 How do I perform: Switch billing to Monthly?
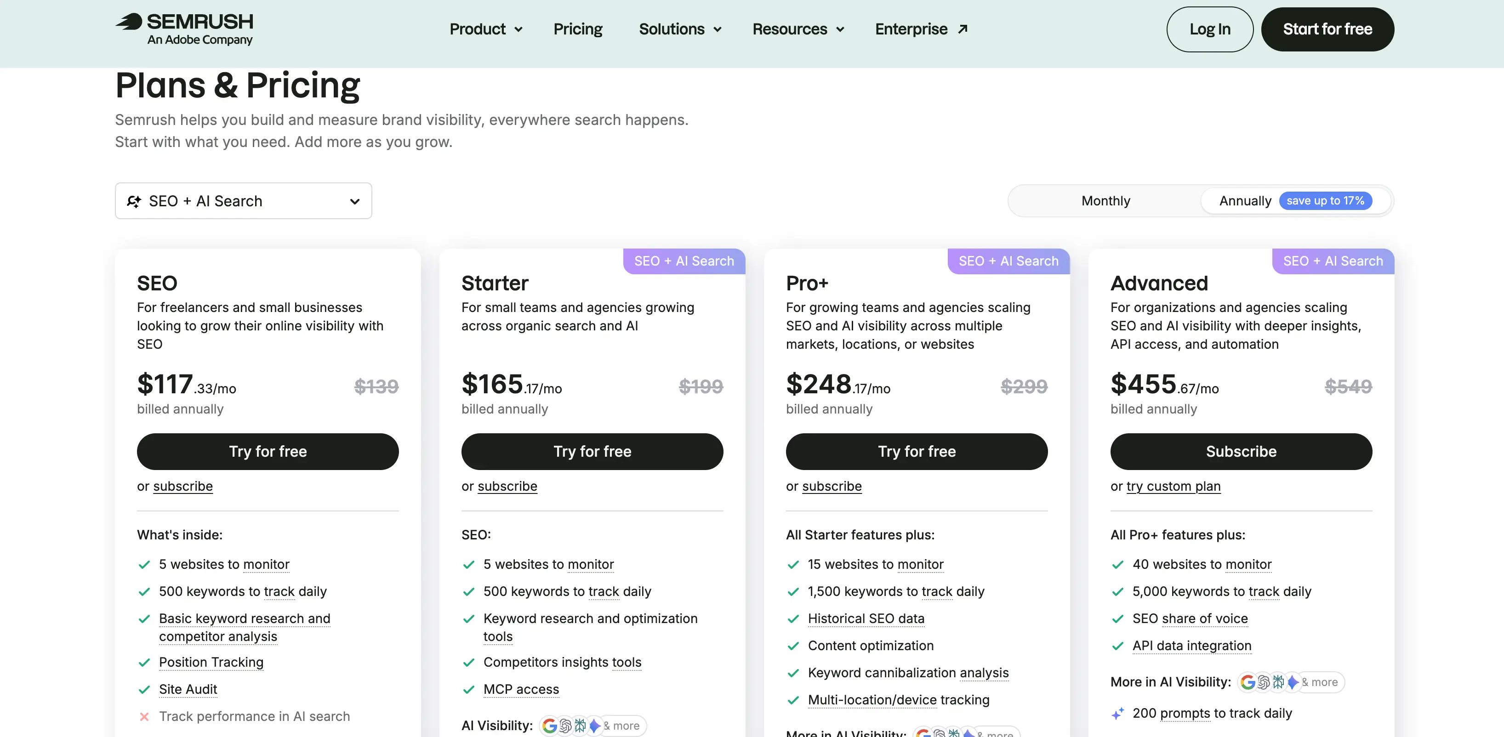[1105, 201]
